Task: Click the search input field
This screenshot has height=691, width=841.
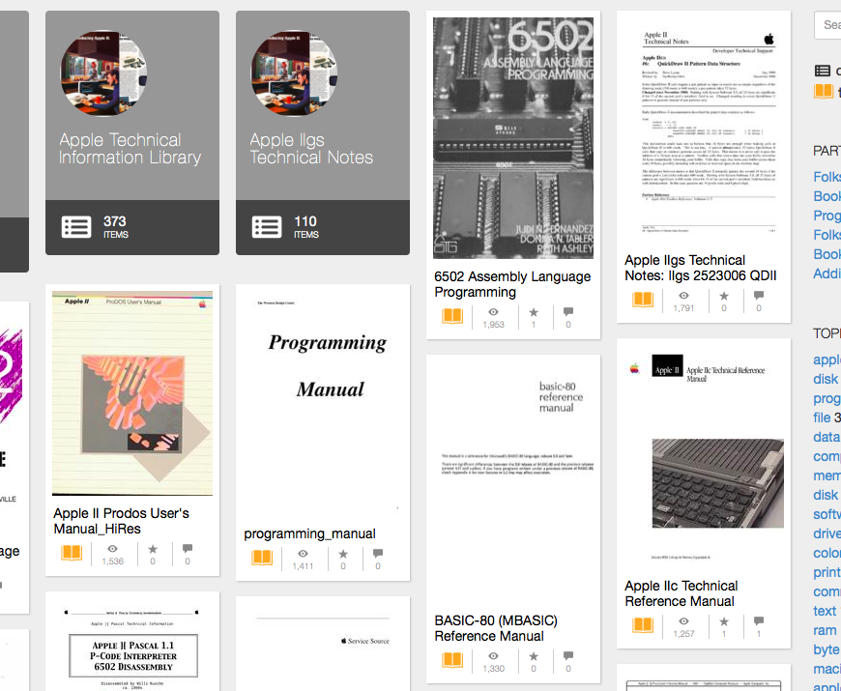Action: point(827,25)
